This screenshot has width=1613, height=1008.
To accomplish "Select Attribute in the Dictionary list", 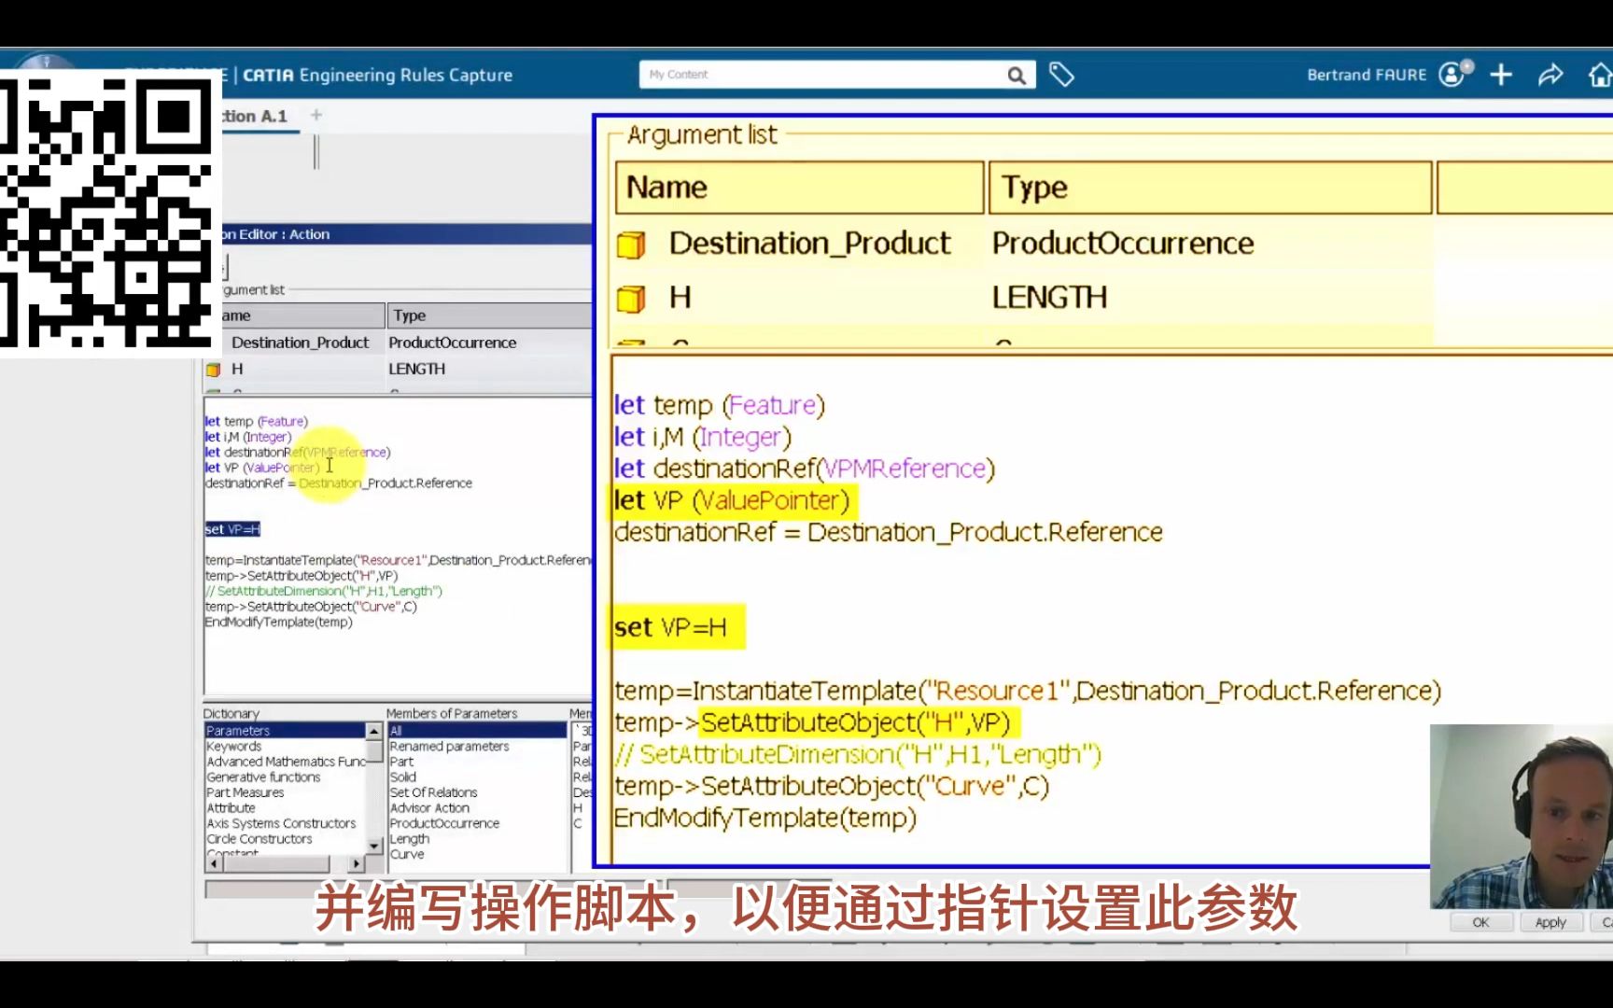I will (x=231, y=807).
